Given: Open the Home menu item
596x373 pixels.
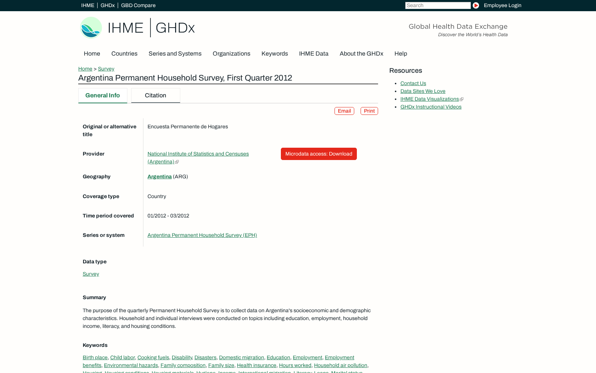Looking at the screenshot, I should point(92,54).
